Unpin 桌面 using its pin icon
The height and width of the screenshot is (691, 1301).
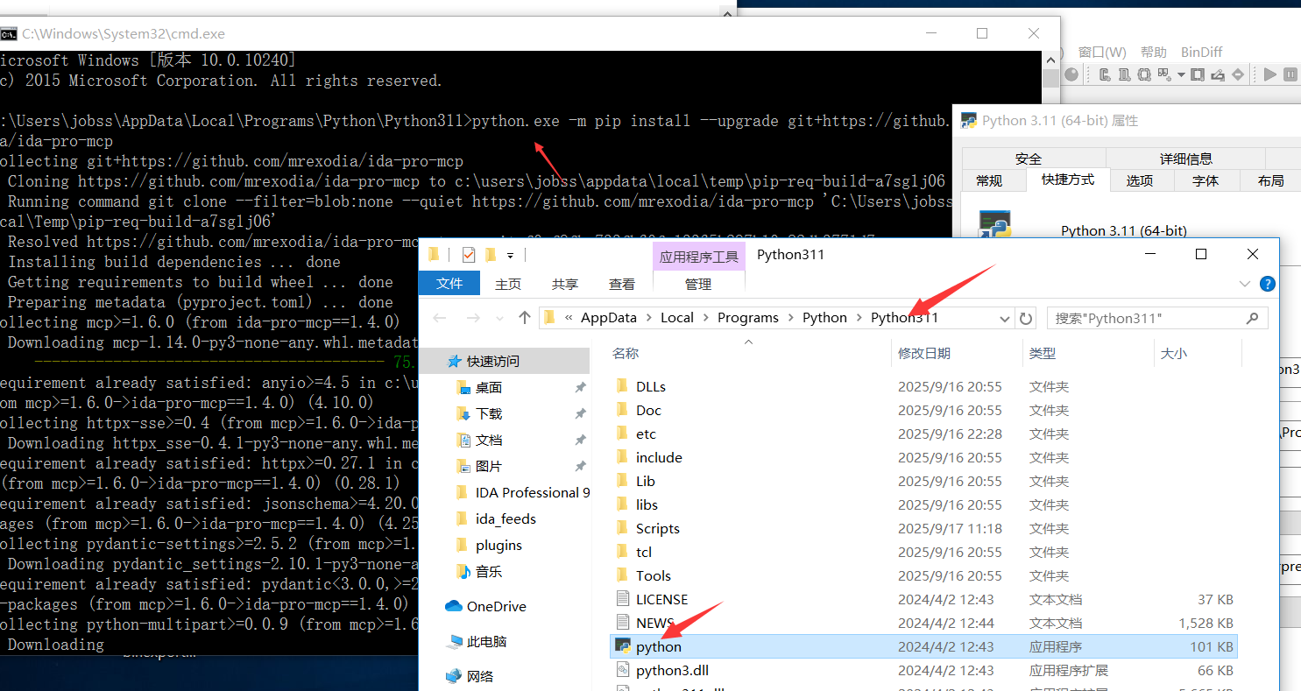point(580,388)
